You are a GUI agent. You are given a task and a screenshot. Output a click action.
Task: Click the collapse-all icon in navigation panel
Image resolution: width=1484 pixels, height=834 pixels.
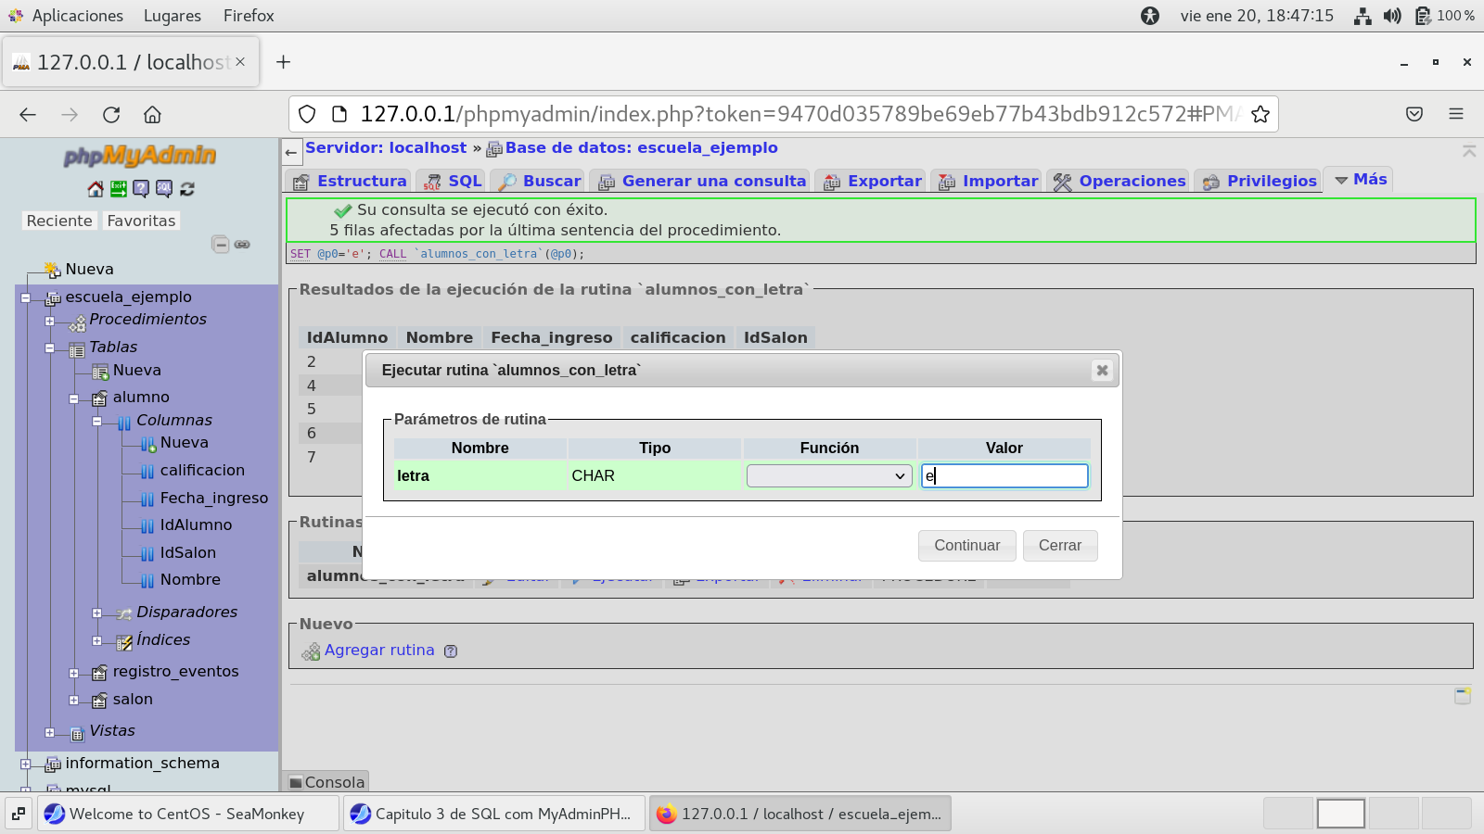(x=220, y=245)
